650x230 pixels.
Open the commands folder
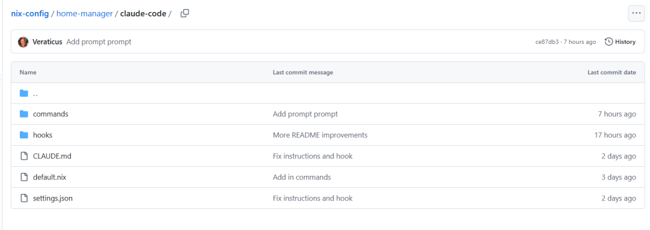pos(51,114)
